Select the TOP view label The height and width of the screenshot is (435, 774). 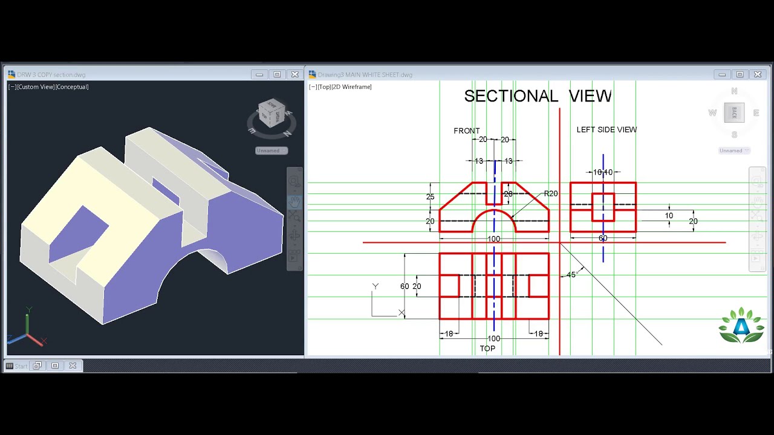click(x=487, y=349)
